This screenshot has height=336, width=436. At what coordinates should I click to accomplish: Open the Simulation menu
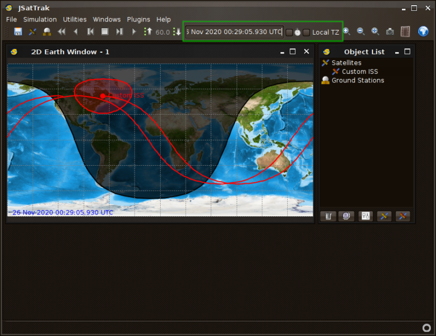[40, 19]
